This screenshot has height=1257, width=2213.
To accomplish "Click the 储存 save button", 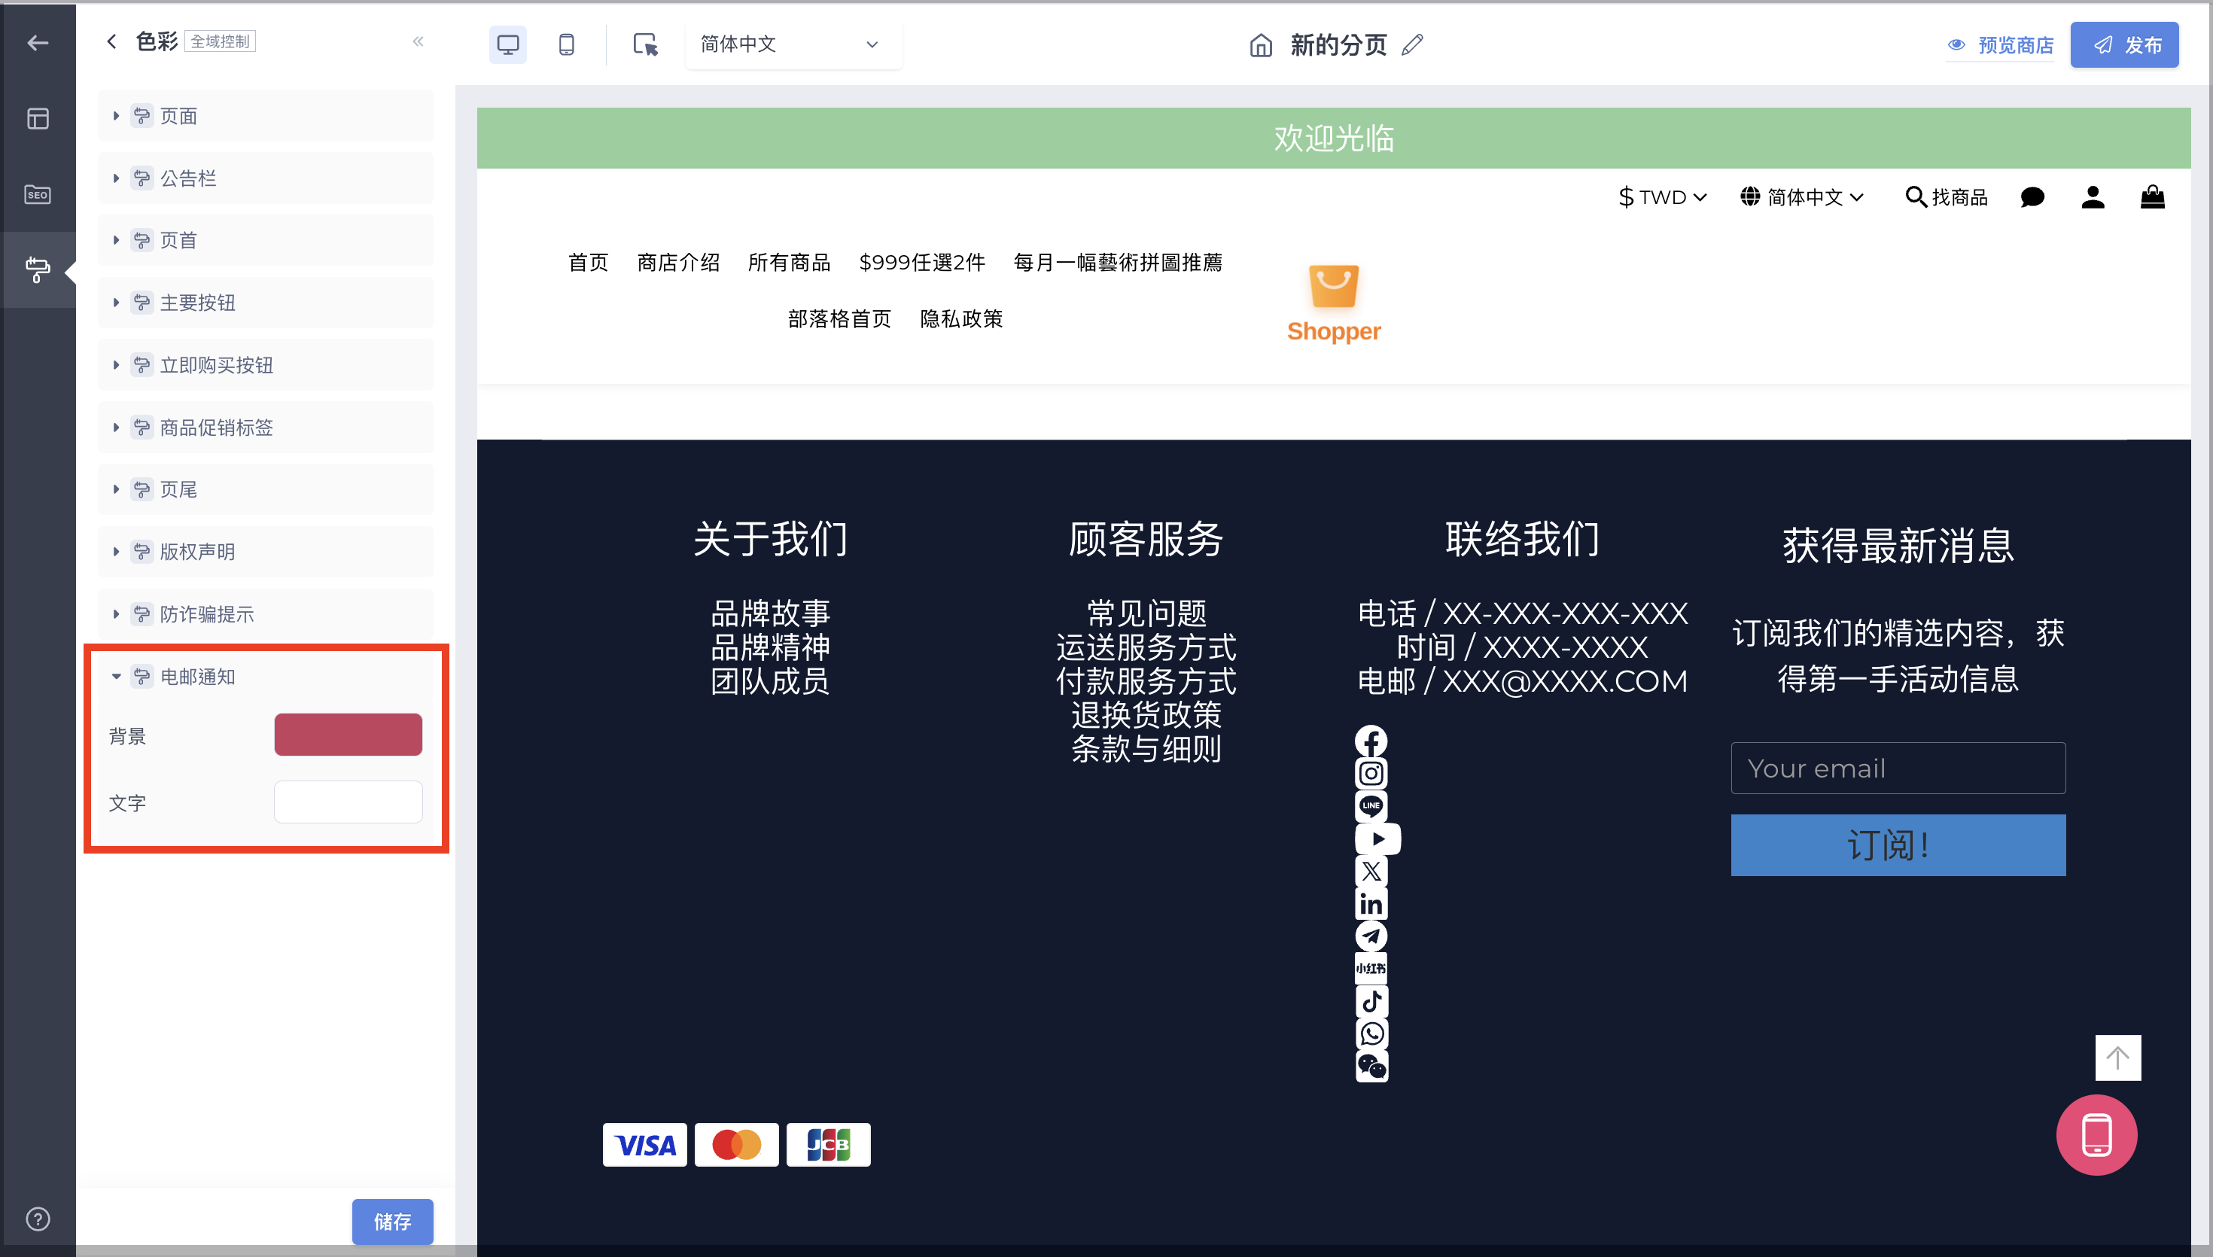I will pos(392,1221).
